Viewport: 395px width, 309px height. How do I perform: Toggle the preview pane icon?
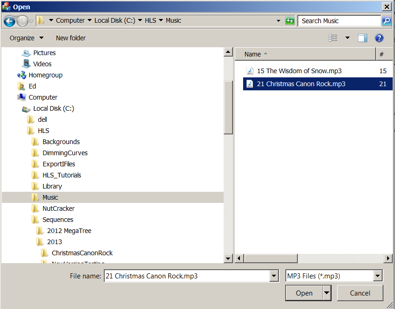(362, 38)
